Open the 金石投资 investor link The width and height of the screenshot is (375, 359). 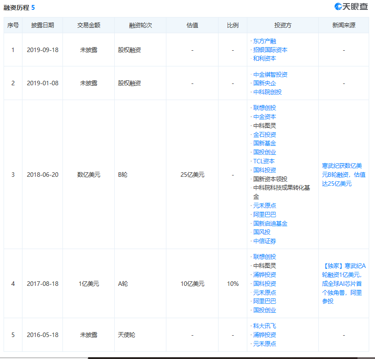pos(264,135)
